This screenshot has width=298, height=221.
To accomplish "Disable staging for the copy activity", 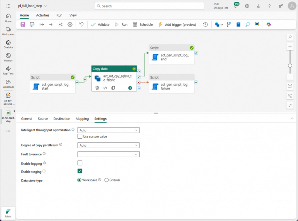I will click(x=80, y=171).
